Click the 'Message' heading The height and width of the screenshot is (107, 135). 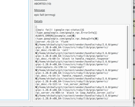coord(39,10)
